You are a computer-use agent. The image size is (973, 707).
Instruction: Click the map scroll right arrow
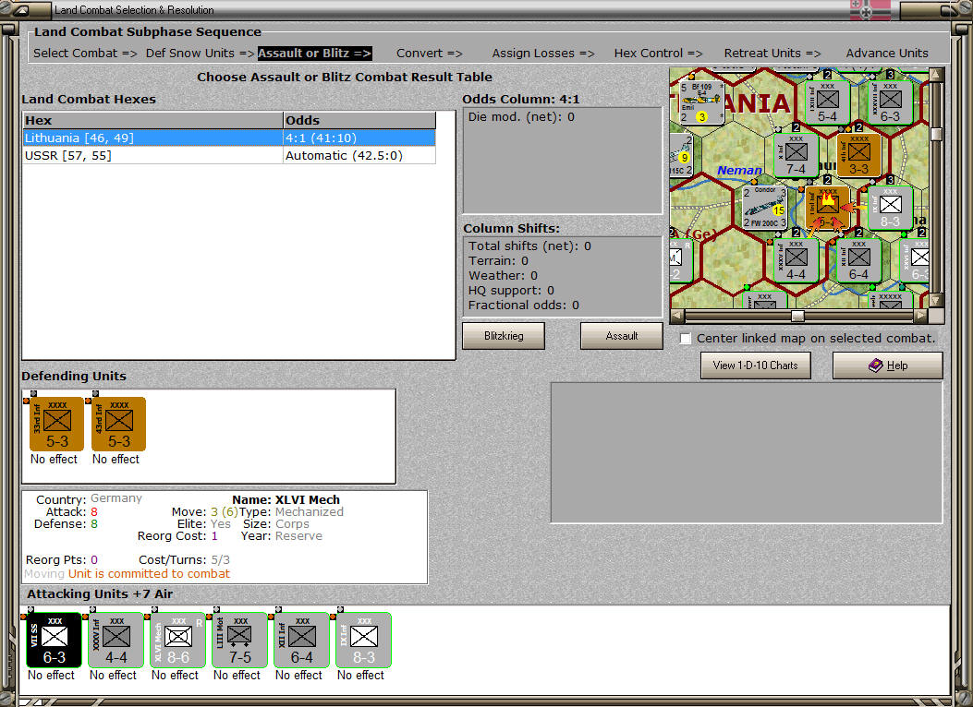pyautogui.click(x=921, y=316)
